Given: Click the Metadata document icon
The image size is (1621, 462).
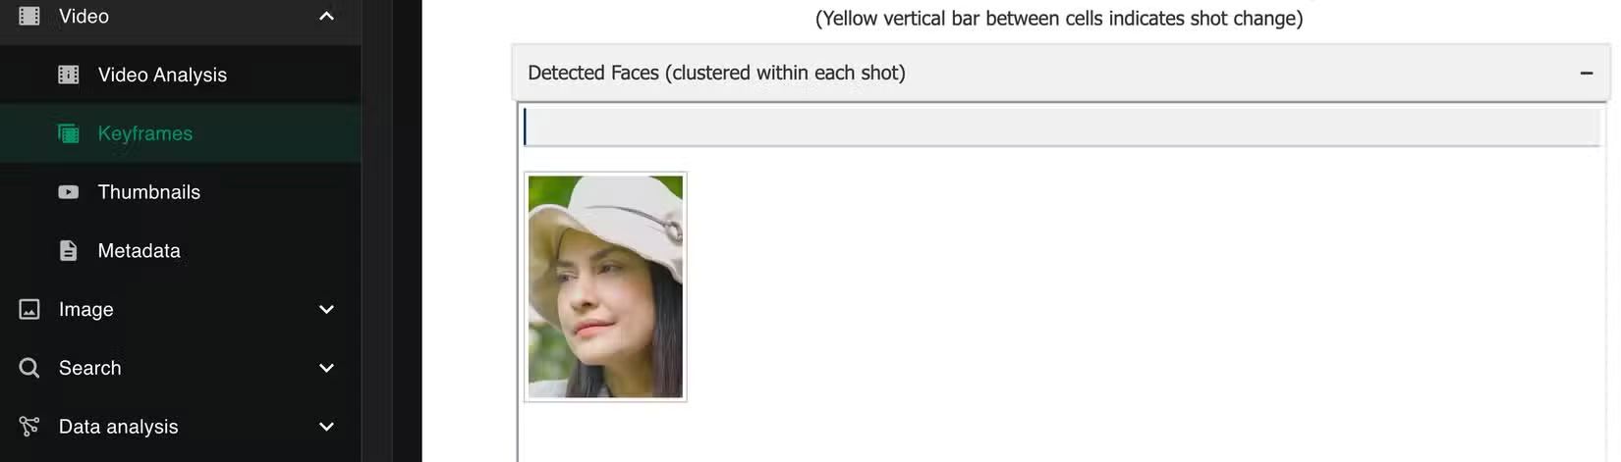Looking at the screenshot, I should 69,251.
